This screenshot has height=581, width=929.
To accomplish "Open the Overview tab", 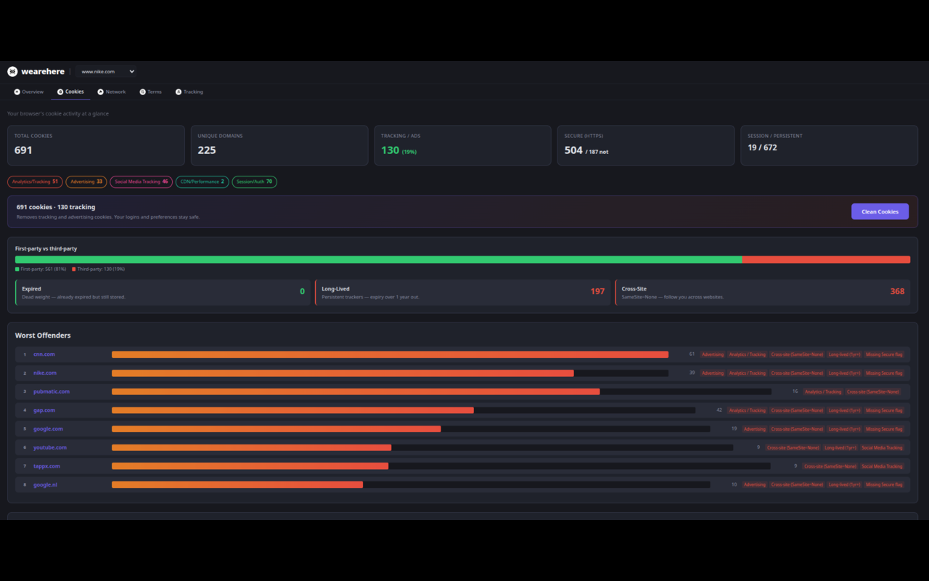I will [x=28, y=92].
